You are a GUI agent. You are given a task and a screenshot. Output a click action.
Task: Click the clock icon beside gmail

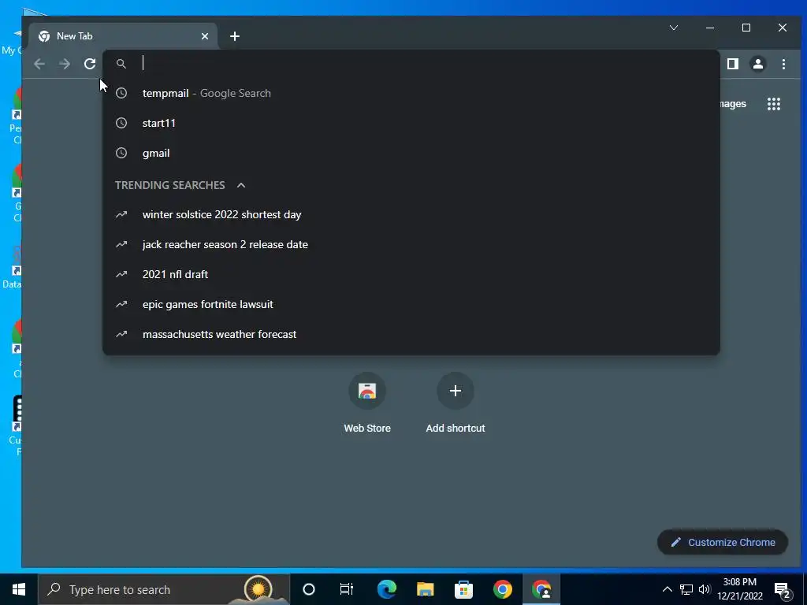point(121,153)
